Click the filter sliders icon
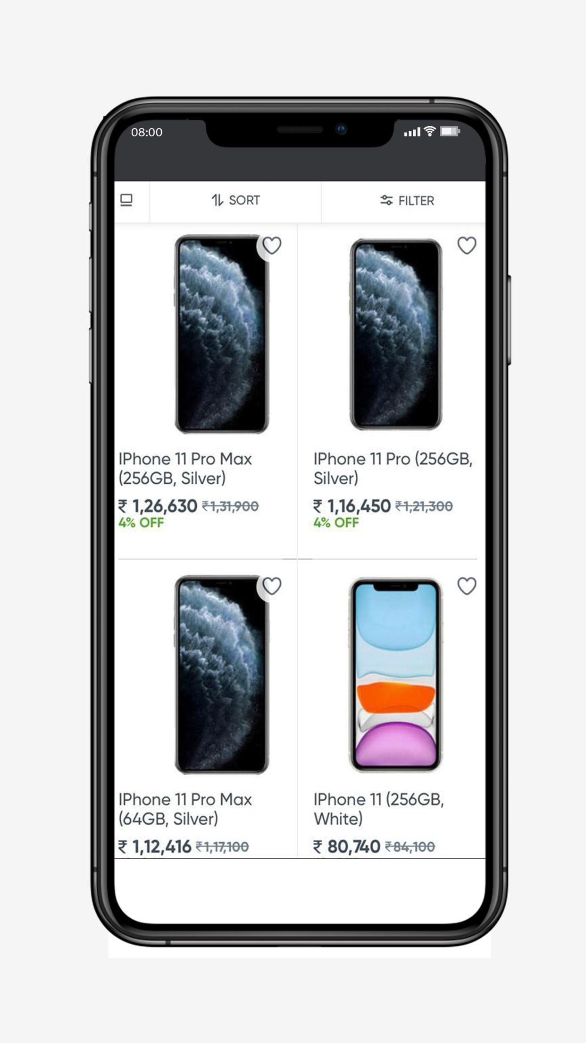 pyautogui.click(x=386, y=200)
